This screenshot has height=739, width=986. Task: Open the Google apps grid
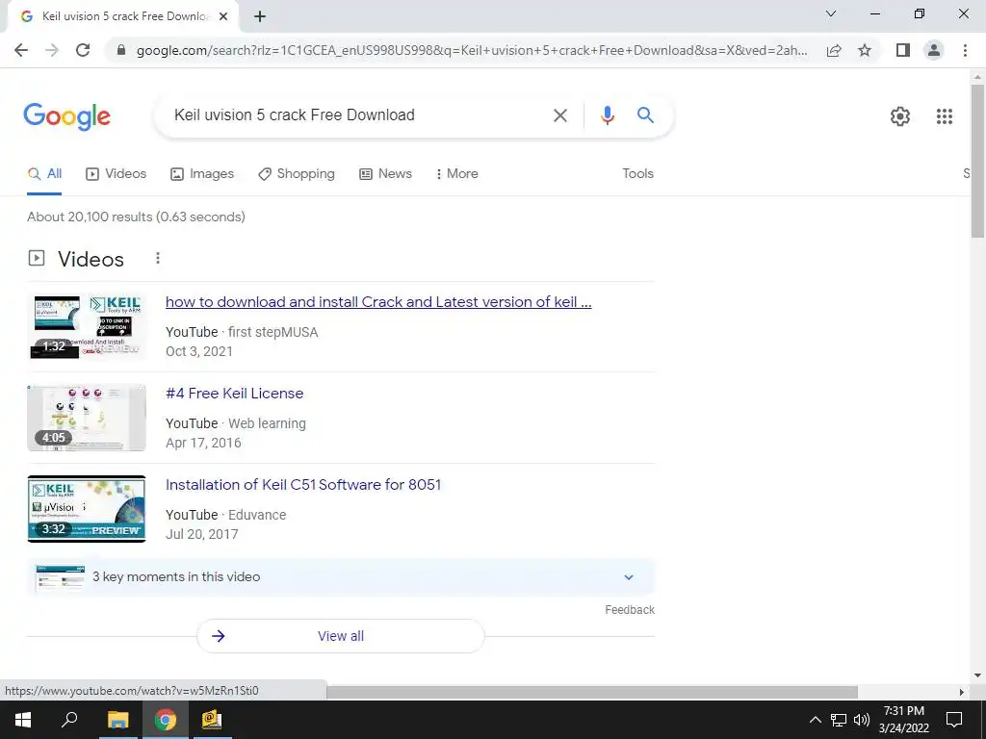[x=944, y=116]
